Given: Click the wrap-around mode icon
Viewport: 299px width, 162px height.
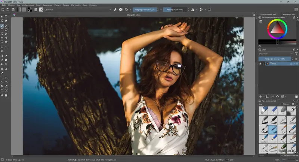Looking at the screenshot, I should [x=209, y=9].
